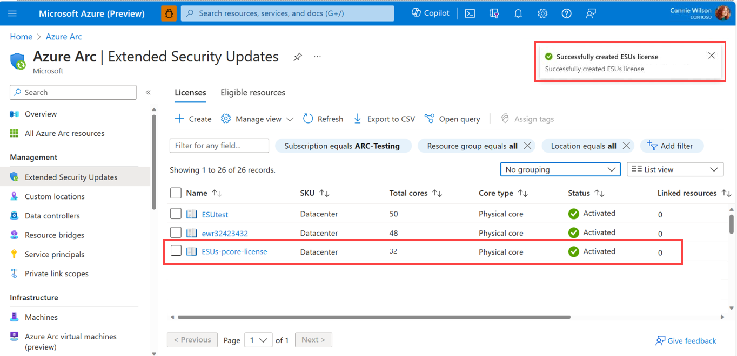Export the list to CSV

tap(384, 119)
